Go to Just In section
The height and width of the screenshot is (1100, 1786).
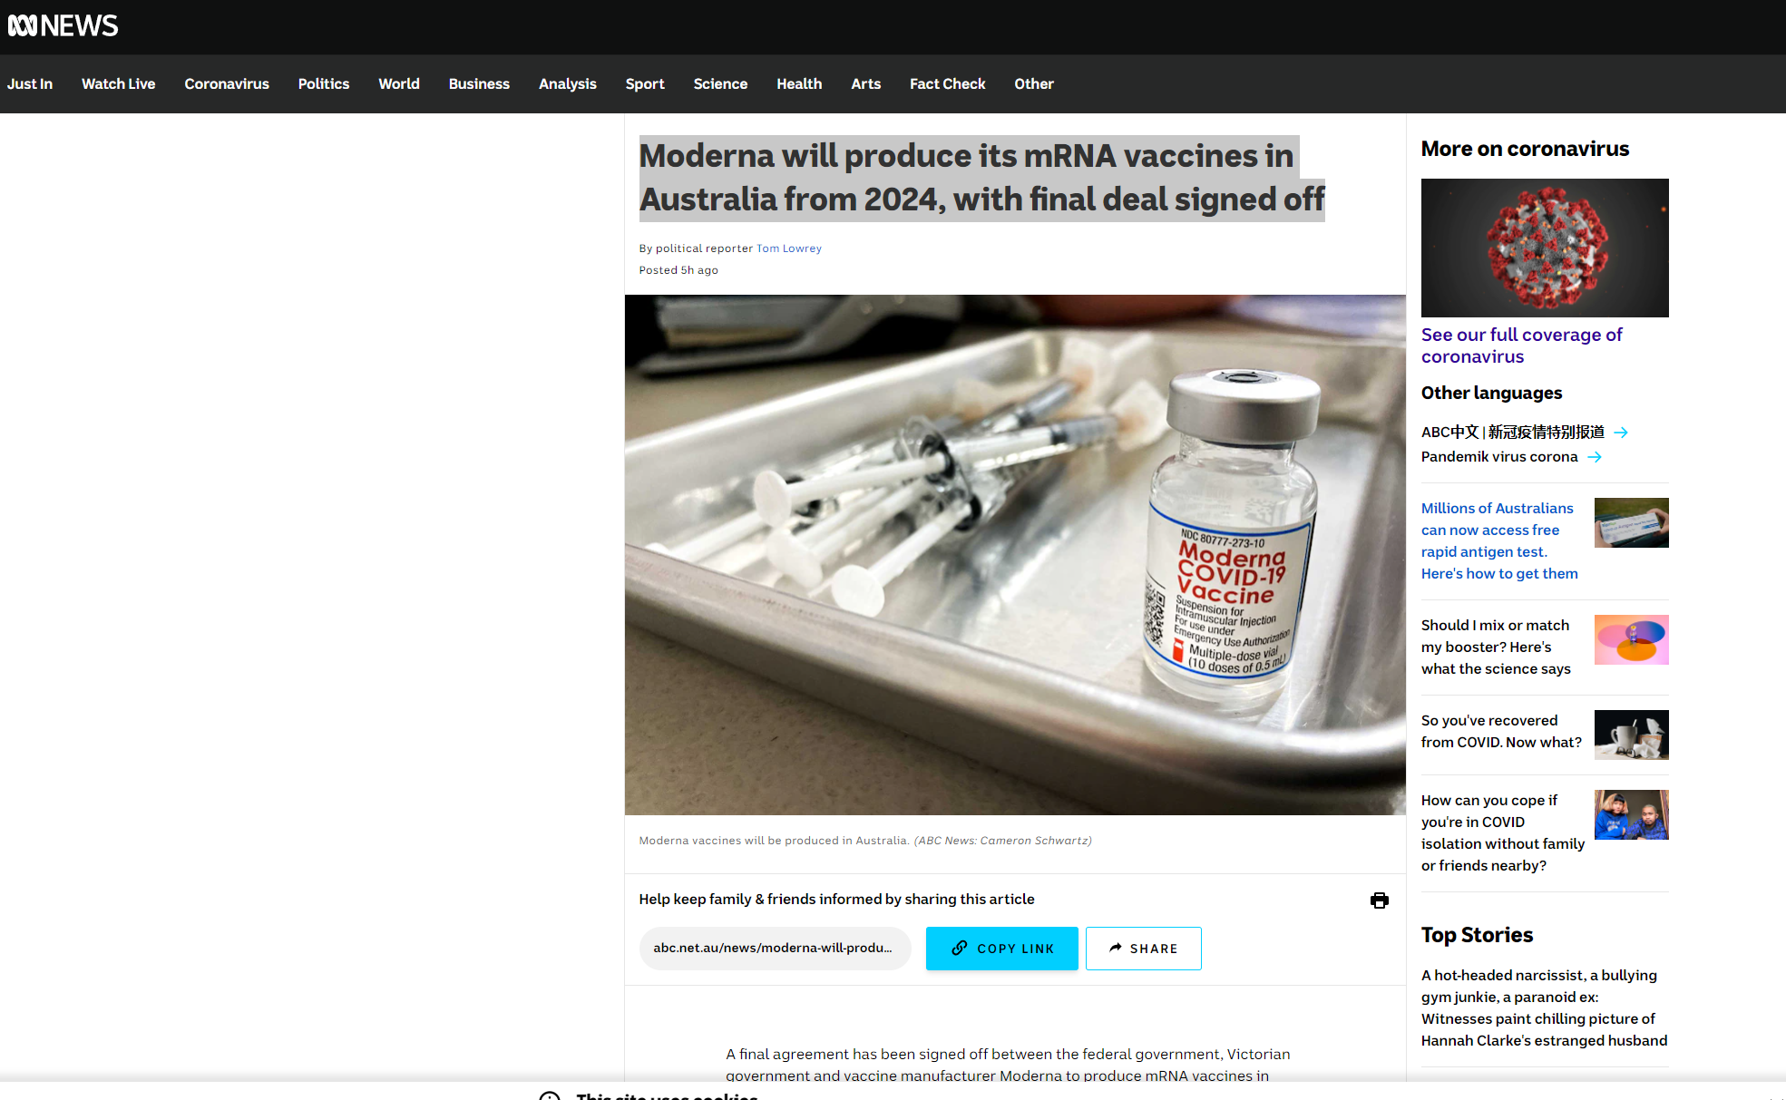coord(30,83)
